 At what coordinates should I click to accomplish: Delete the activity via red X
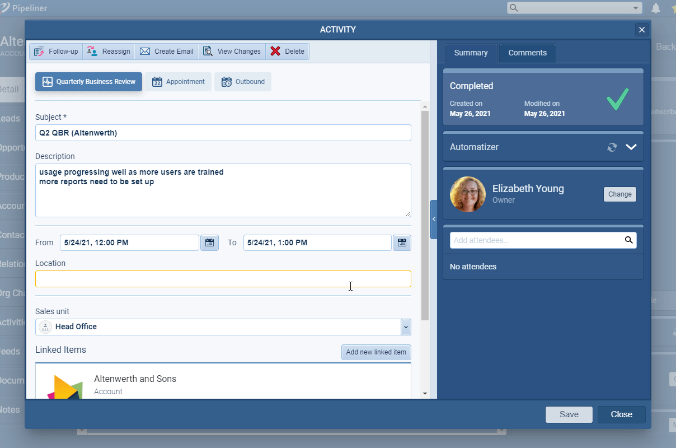(275, 52)
